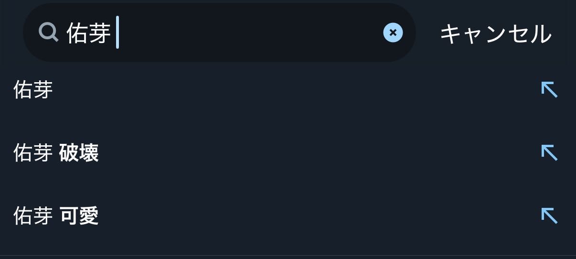The width and height of the screenshot is (576, 259).
Task: Click the bold word 破壊 in suggestions
Action: pos(79,153)
